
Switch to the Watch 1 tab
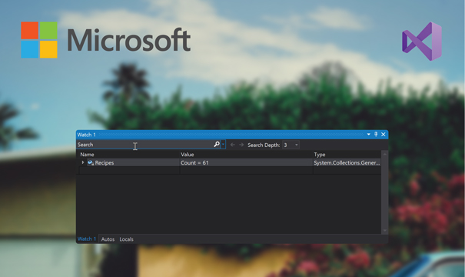pos(87,239)
